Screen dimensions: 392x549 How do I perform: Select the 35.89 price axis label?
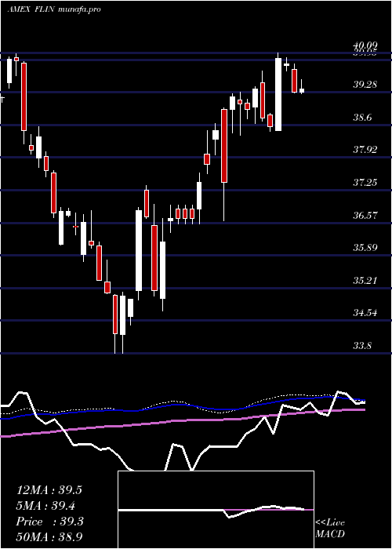coord(365,248)
